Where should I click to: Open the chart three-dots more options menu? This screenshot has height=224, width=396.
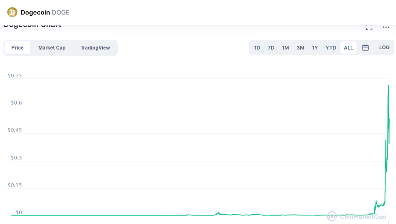[385, 27]
